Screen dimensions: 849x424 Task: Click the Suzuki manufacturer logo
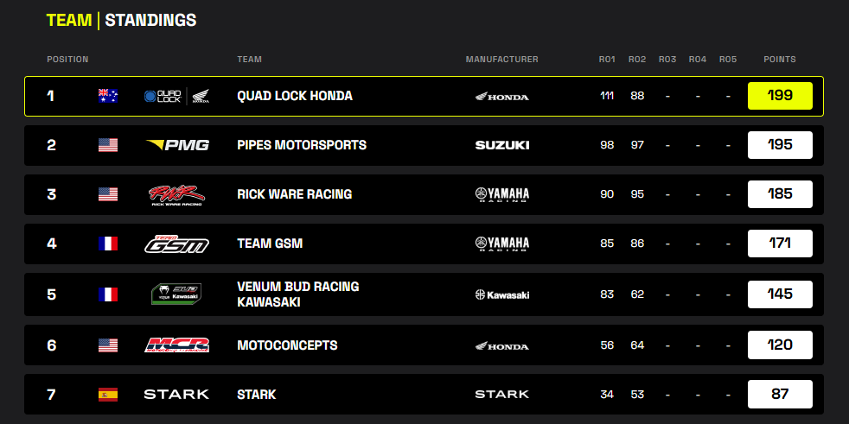point(502,145)
